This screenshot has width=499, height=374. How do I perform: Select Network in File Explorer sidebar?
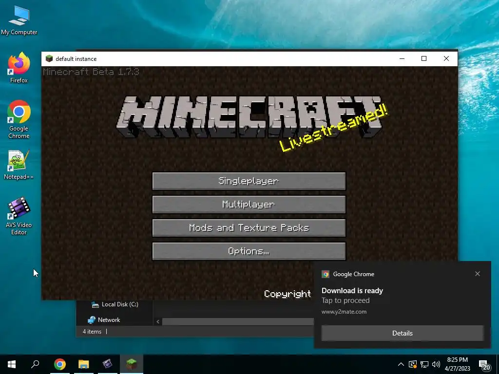tap(104, 320)
